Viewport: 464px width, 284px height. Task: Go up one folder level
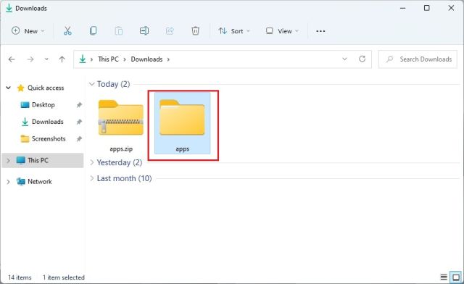point(62,59)
